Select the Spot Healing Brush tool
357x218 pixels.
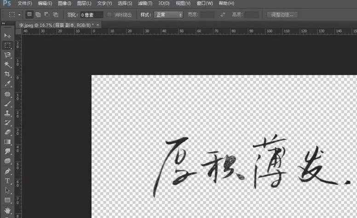(7, 94)
